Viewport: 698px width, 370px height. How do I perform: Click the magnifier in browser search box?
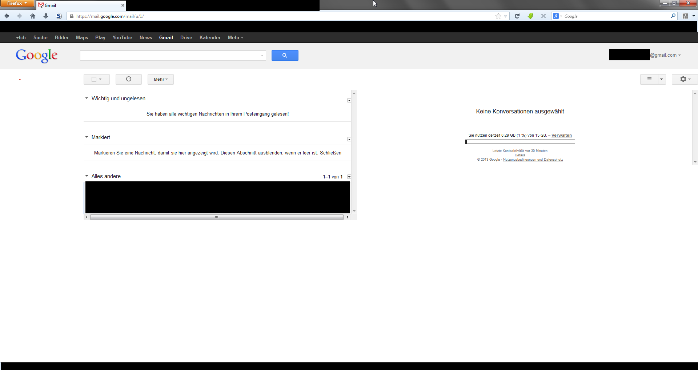pos(673,16)
